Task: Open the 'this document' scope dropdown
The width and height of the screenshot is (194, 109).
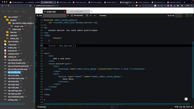Action: [x=87, y=15]
